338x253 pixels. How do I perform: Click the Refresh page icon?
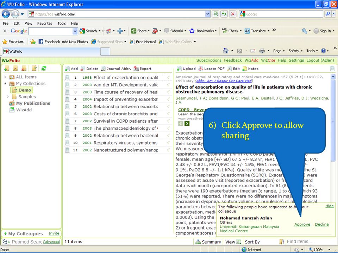224,14
